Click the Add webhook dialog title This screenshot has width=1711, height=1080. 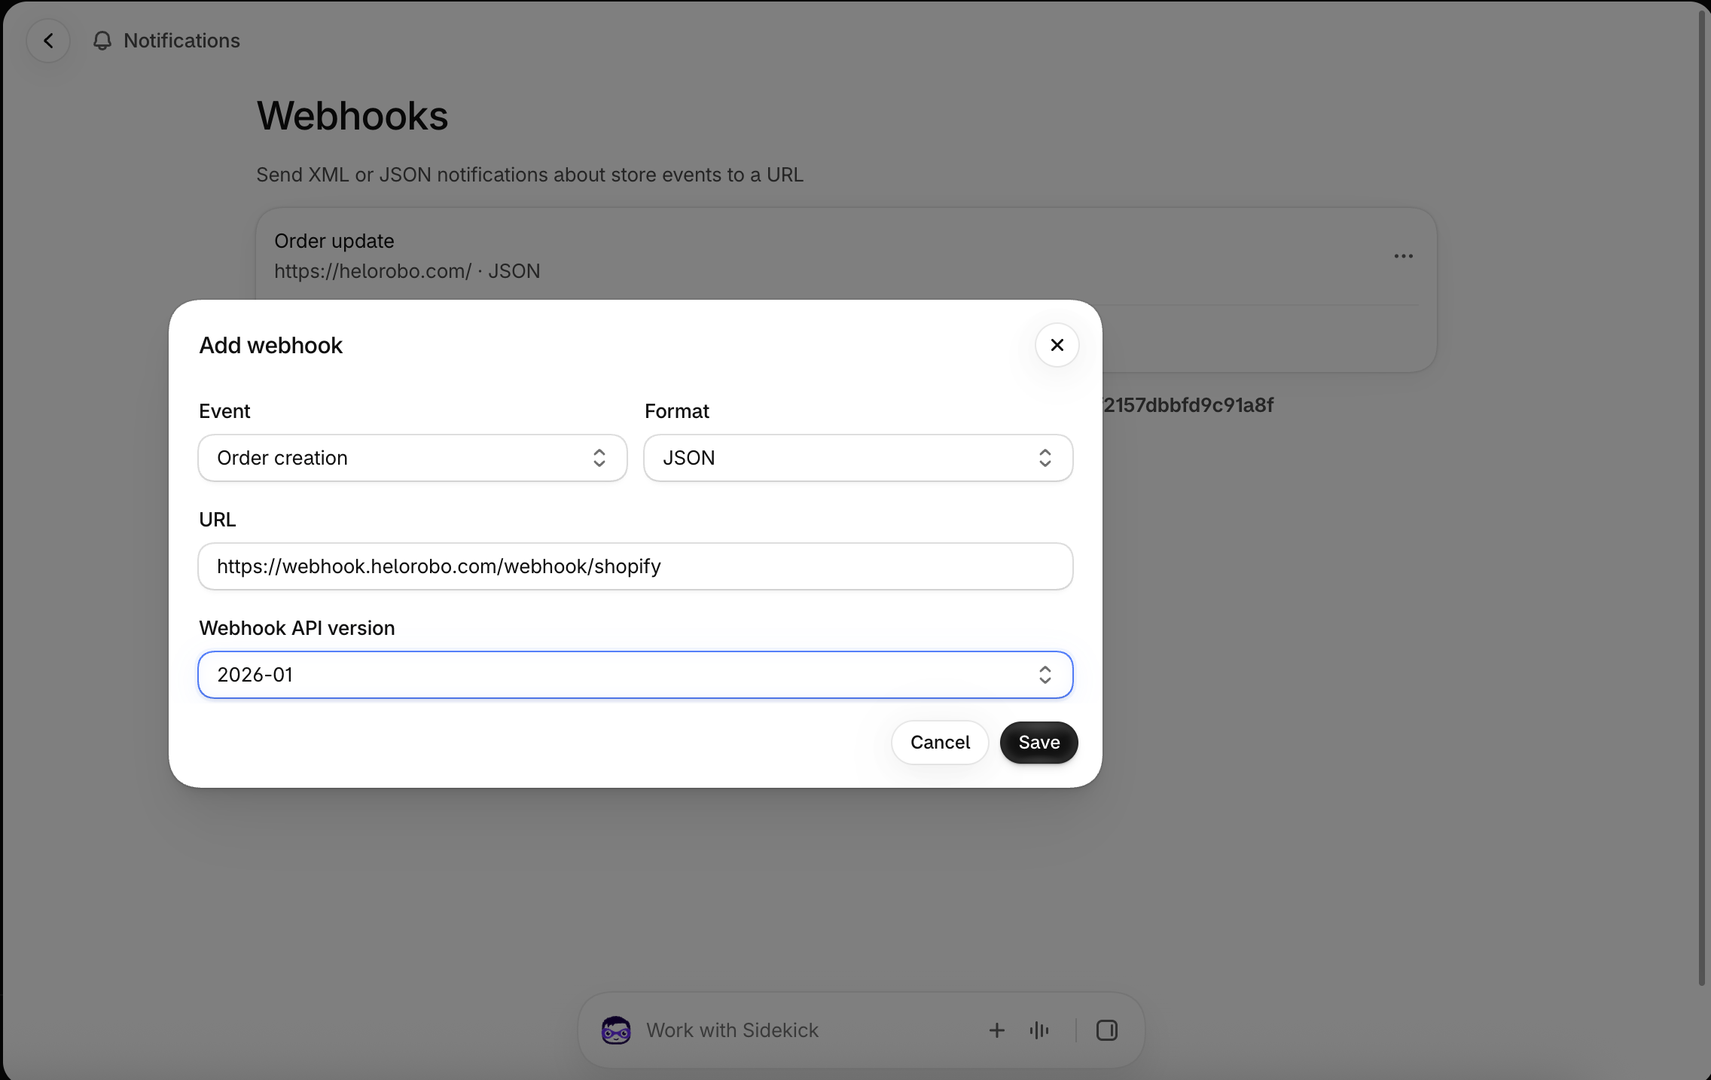click(271, 345)
